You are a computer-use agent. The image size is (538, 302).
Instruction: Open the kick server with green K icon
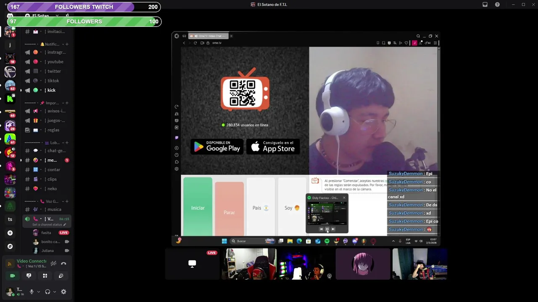point(10,99)
